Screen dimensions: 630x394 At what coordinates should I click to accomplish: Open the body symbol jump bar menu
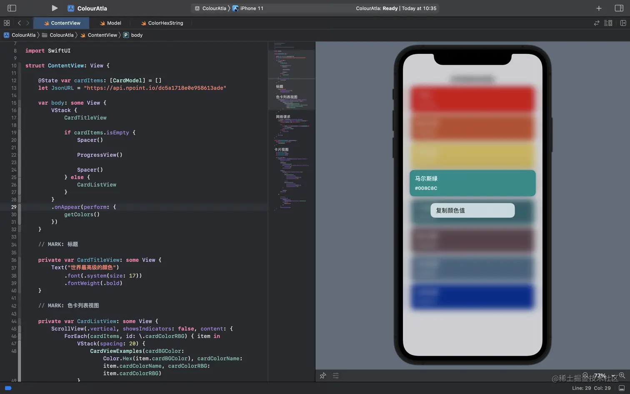[x=133, y=35]
